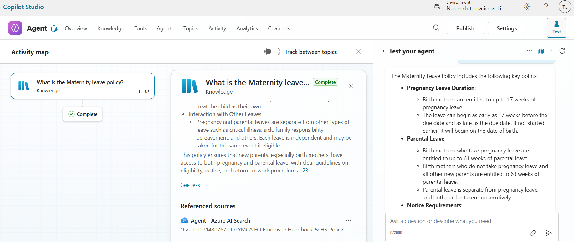Open the Analytics tab
This screenshot has height=242, width=574.
tap(247, 28)
